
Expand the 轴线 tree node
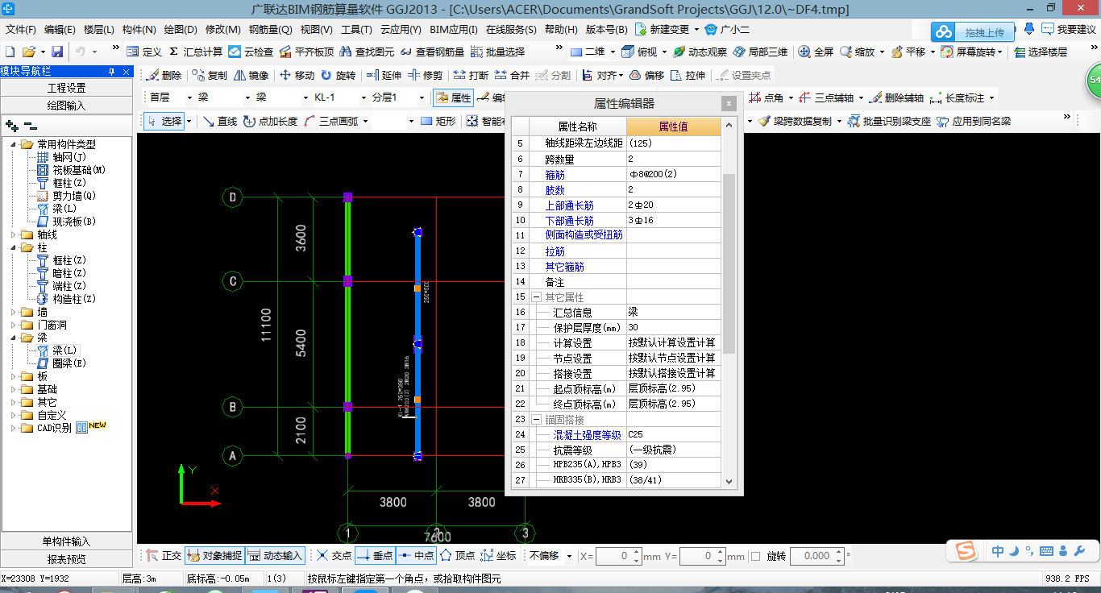[x=14, y=234]
